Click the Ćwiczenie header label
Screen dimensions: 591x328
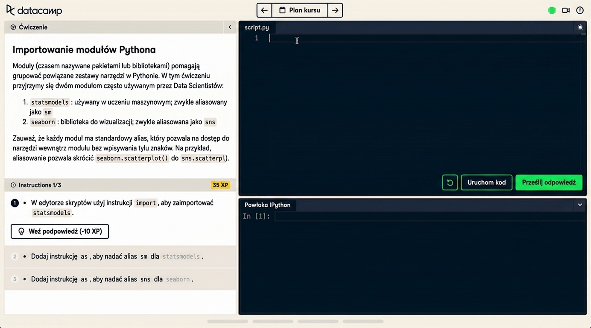[x=33, y=27]
